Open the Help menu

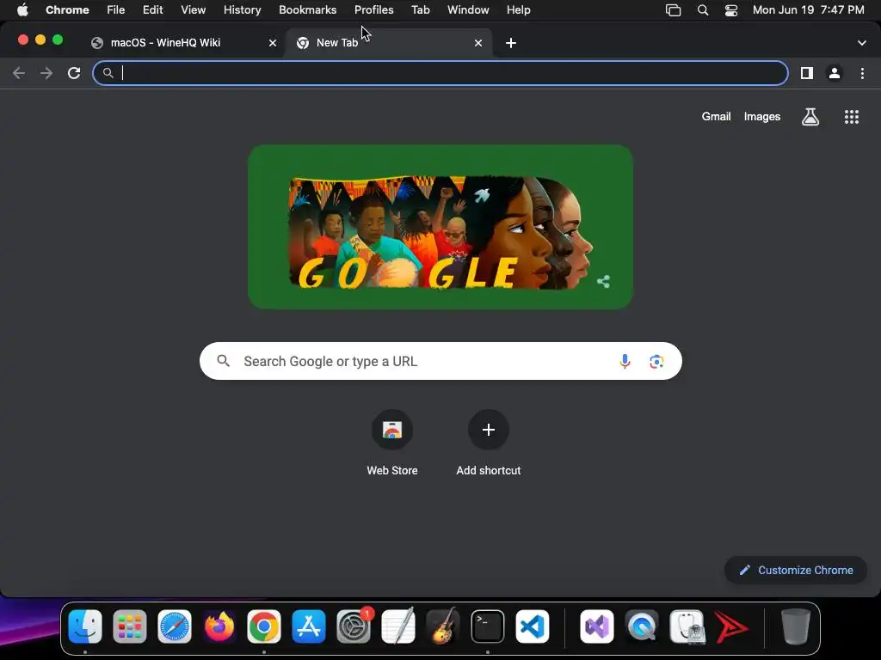pyautogui.click(x=518, y=10)
